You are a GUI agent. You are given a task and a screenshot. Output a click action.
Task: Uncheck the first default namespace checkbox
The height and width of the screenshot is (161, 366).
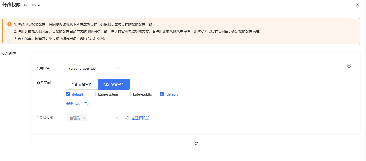68,94
